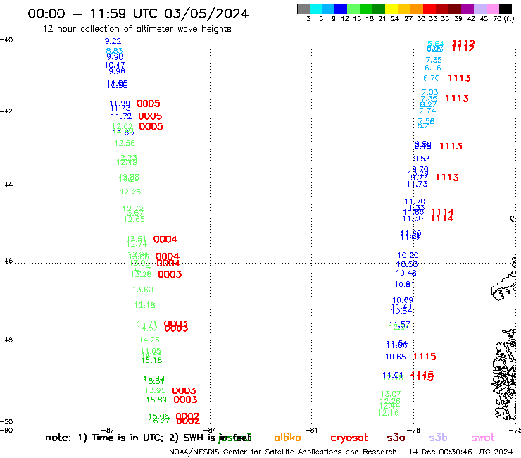Image resolution: width=521 pixels, height=458 pixels.
Task: Click the wave height value '14.76'
Action: coord(149,340)
